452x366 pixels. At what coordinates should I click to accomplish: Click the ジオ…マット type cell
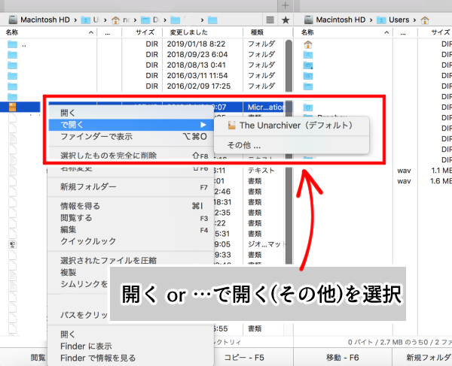click(267, 244)
